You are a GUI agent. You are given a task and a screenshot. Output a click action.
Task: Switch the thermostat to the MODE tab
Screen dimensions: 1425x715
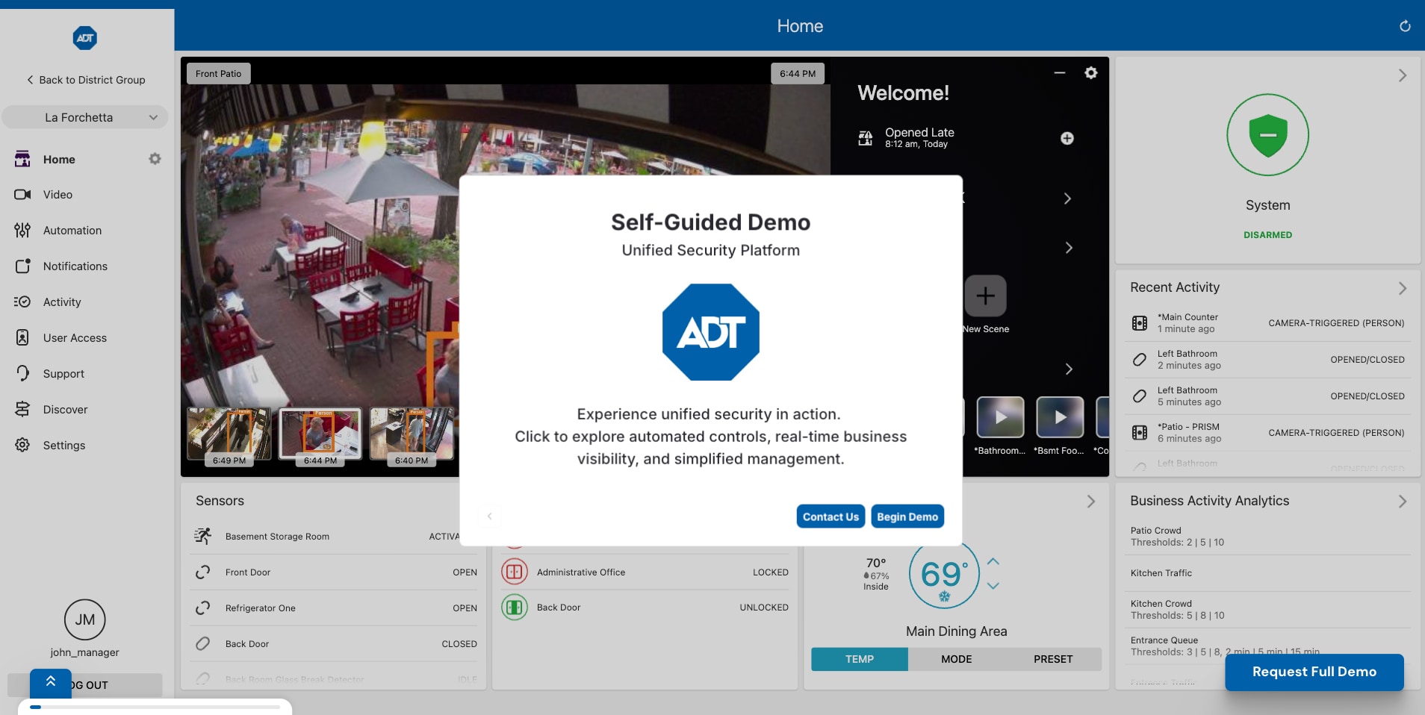click(956, 659)
